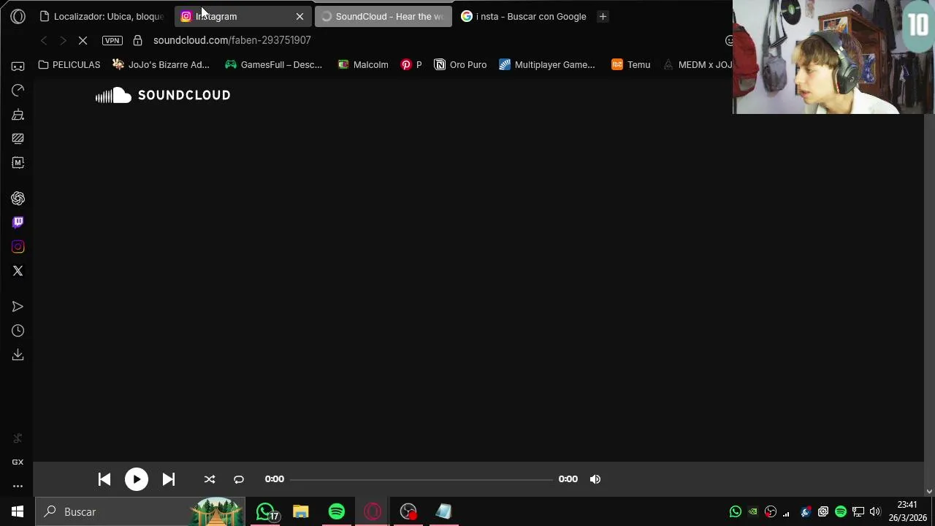Click the WhatsApp system tray icon
Screen dimensions: 935x526
click(736, 511)
